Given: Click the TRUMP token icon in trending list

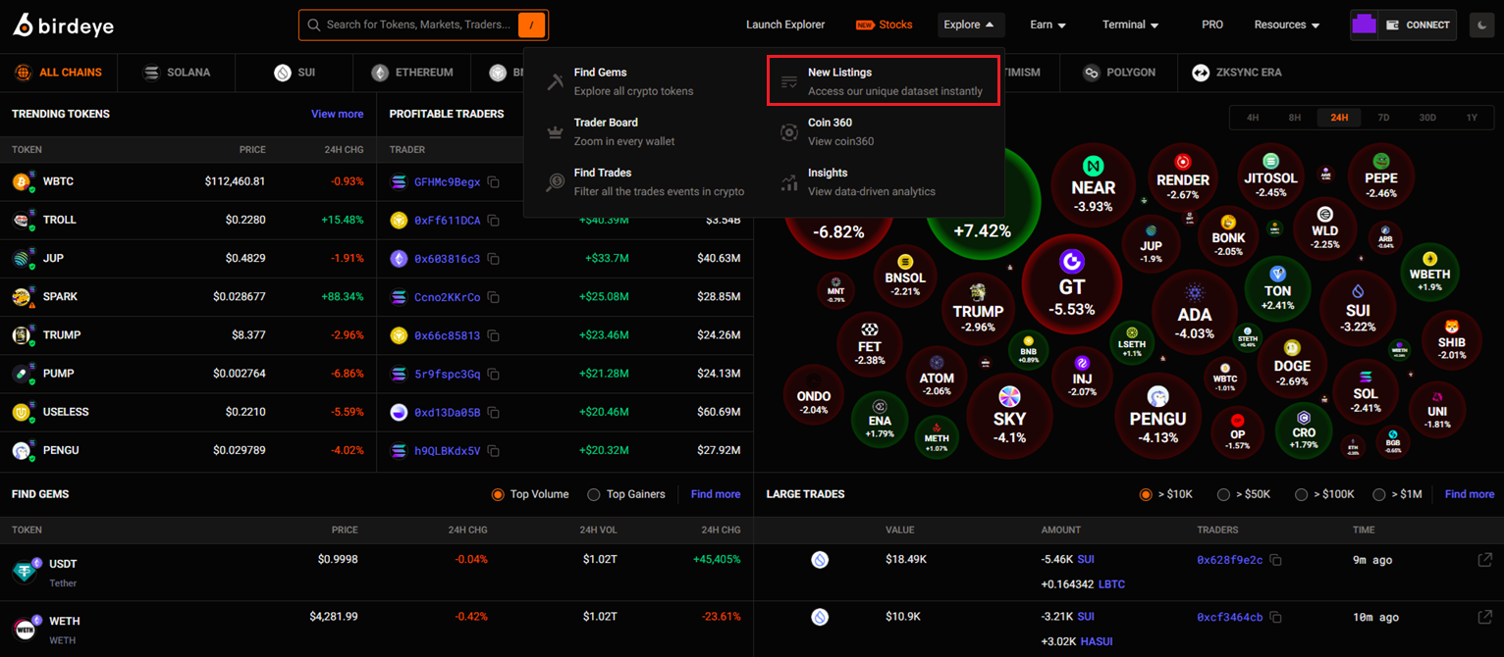Looking at the screenshot, I should pyautogui.click(x=24, y=335).
